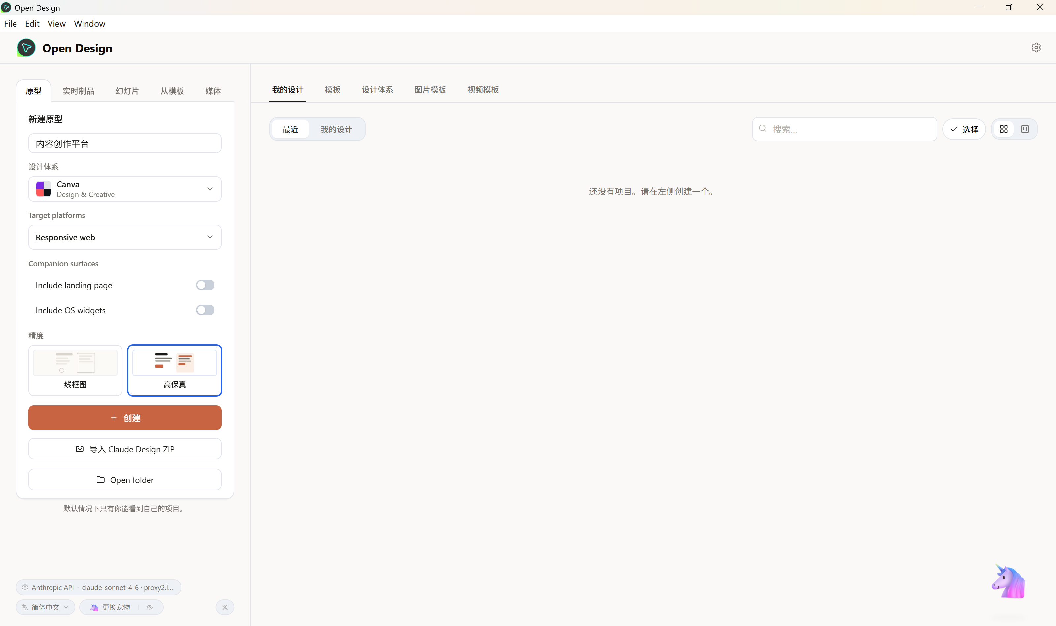The image size is (1056, 626).
Task: Expand the Canva design system dropdown
Action: 125,189
